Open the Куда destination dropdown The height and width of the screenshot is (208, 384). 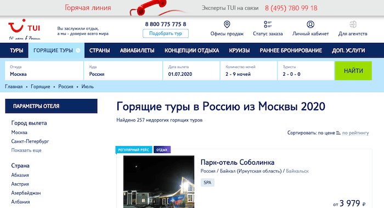coord(123,71)
